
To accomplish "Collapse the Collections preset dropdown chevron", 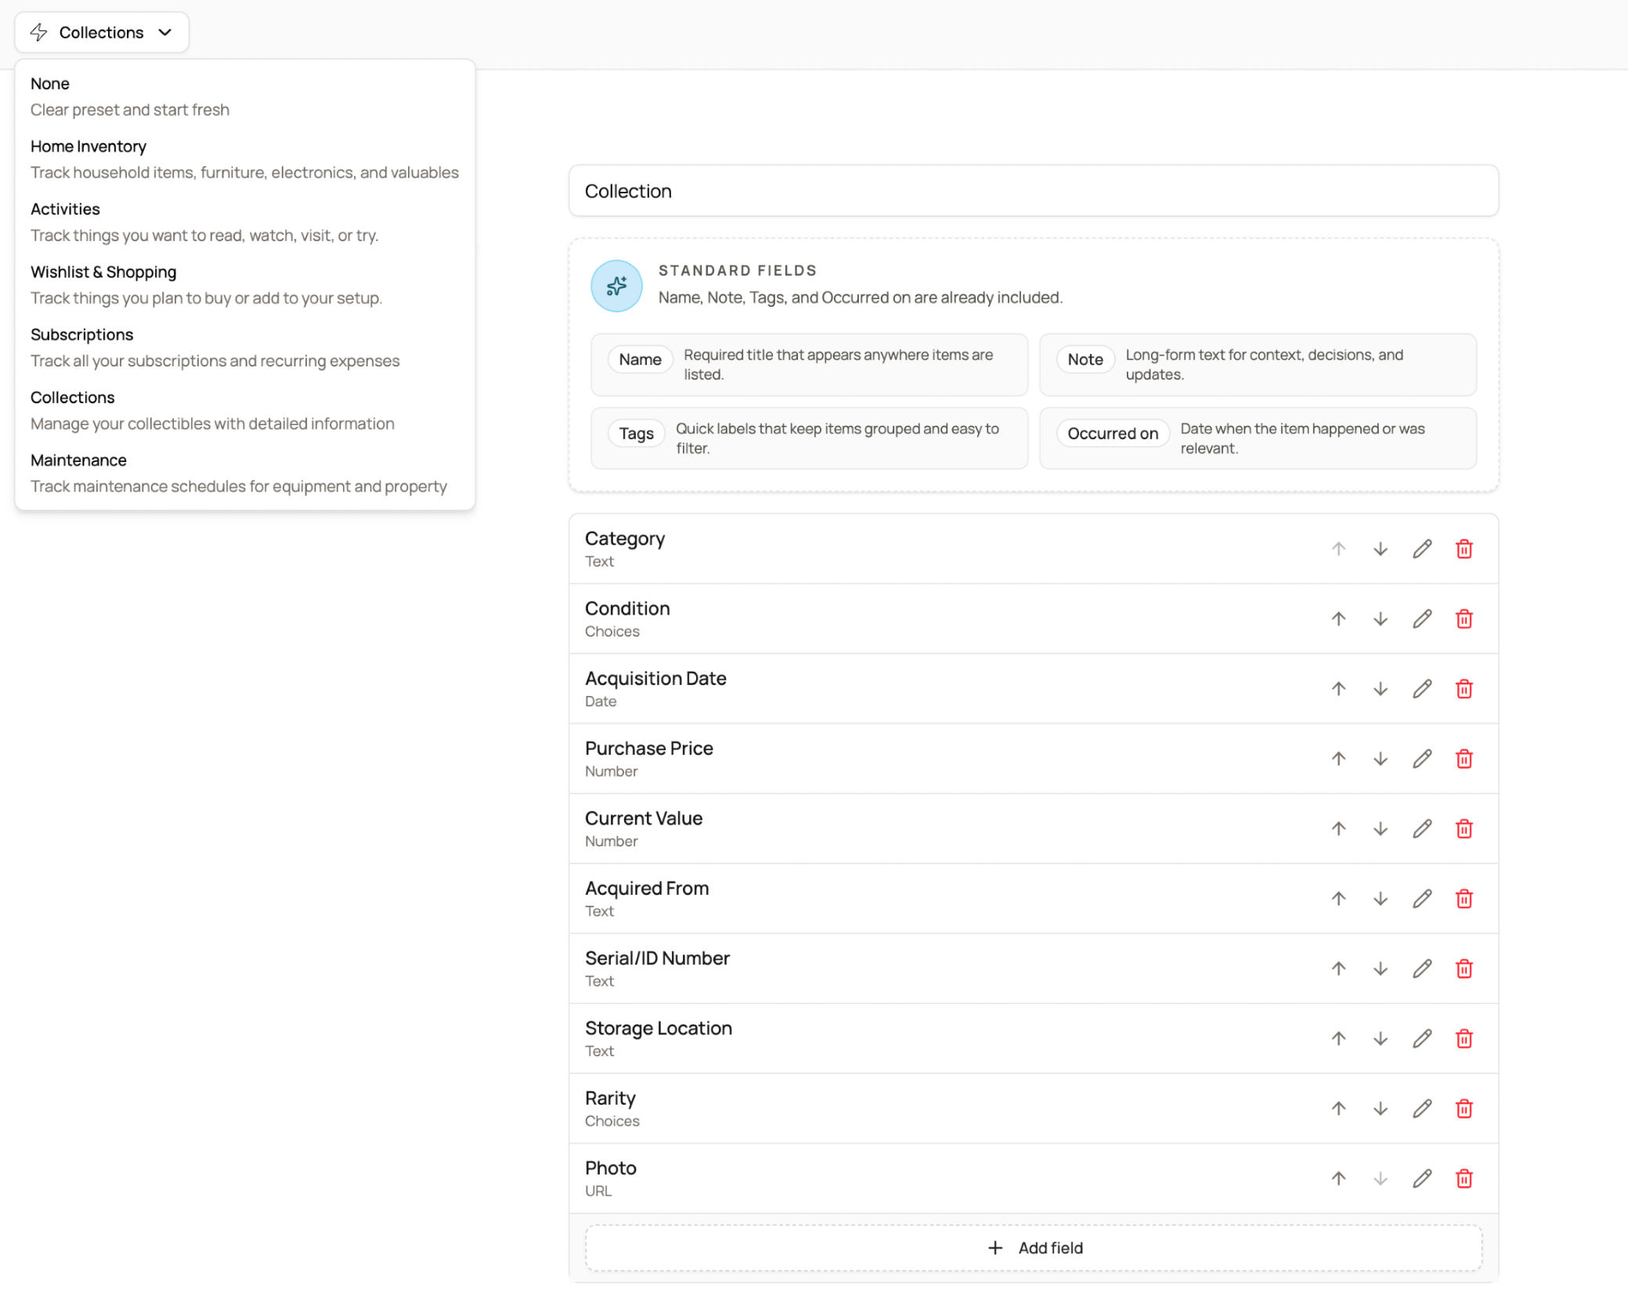I will point(165,32).
